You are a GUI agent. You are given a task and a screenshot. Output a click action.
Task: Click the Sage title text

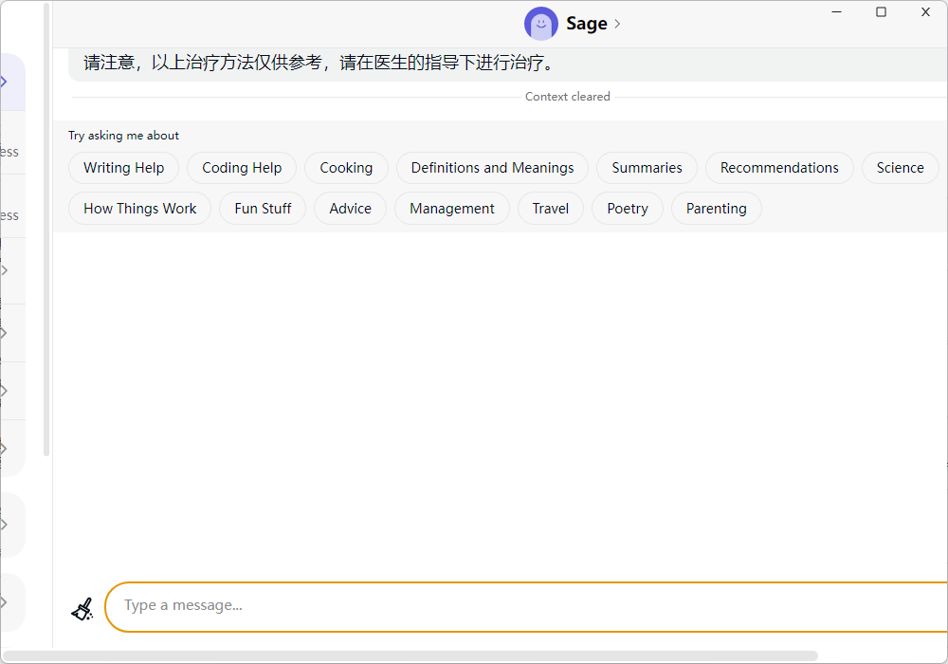587,24
